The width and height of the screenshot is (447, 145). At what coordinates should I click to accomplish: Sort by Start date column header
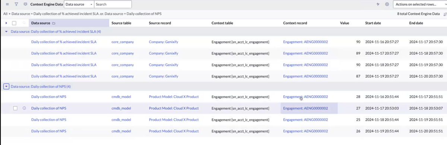tap(373, 23)
